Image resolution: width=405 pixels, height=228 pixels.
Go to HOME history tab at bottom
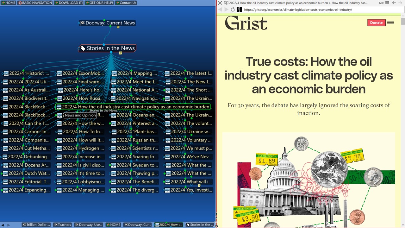(113, 225)
